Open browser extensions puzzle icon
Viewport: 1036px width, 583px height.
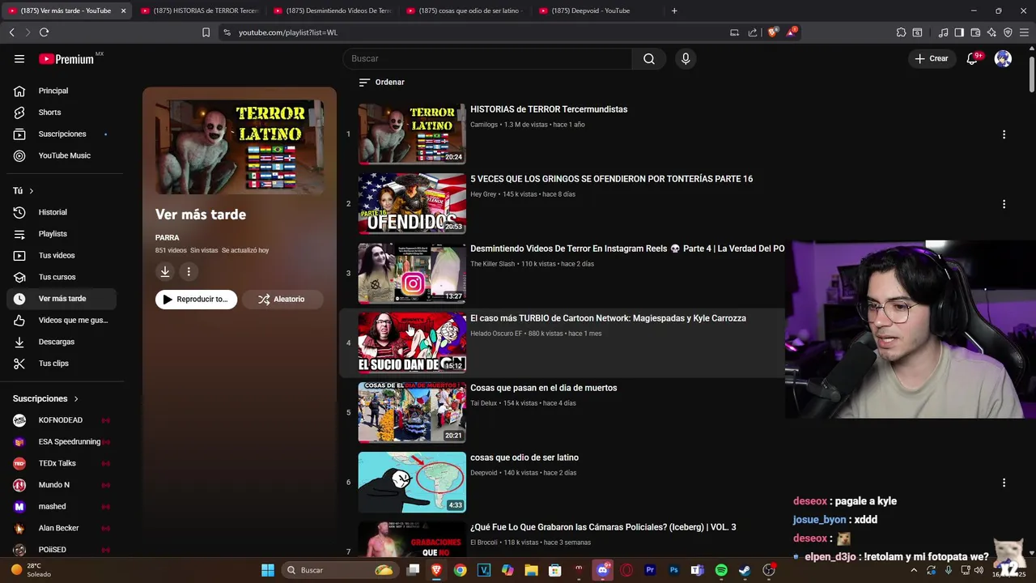coord(901,32)
